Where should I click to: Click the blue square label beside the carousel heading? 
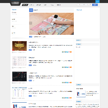pyautogui.click(x=31, y=10)
